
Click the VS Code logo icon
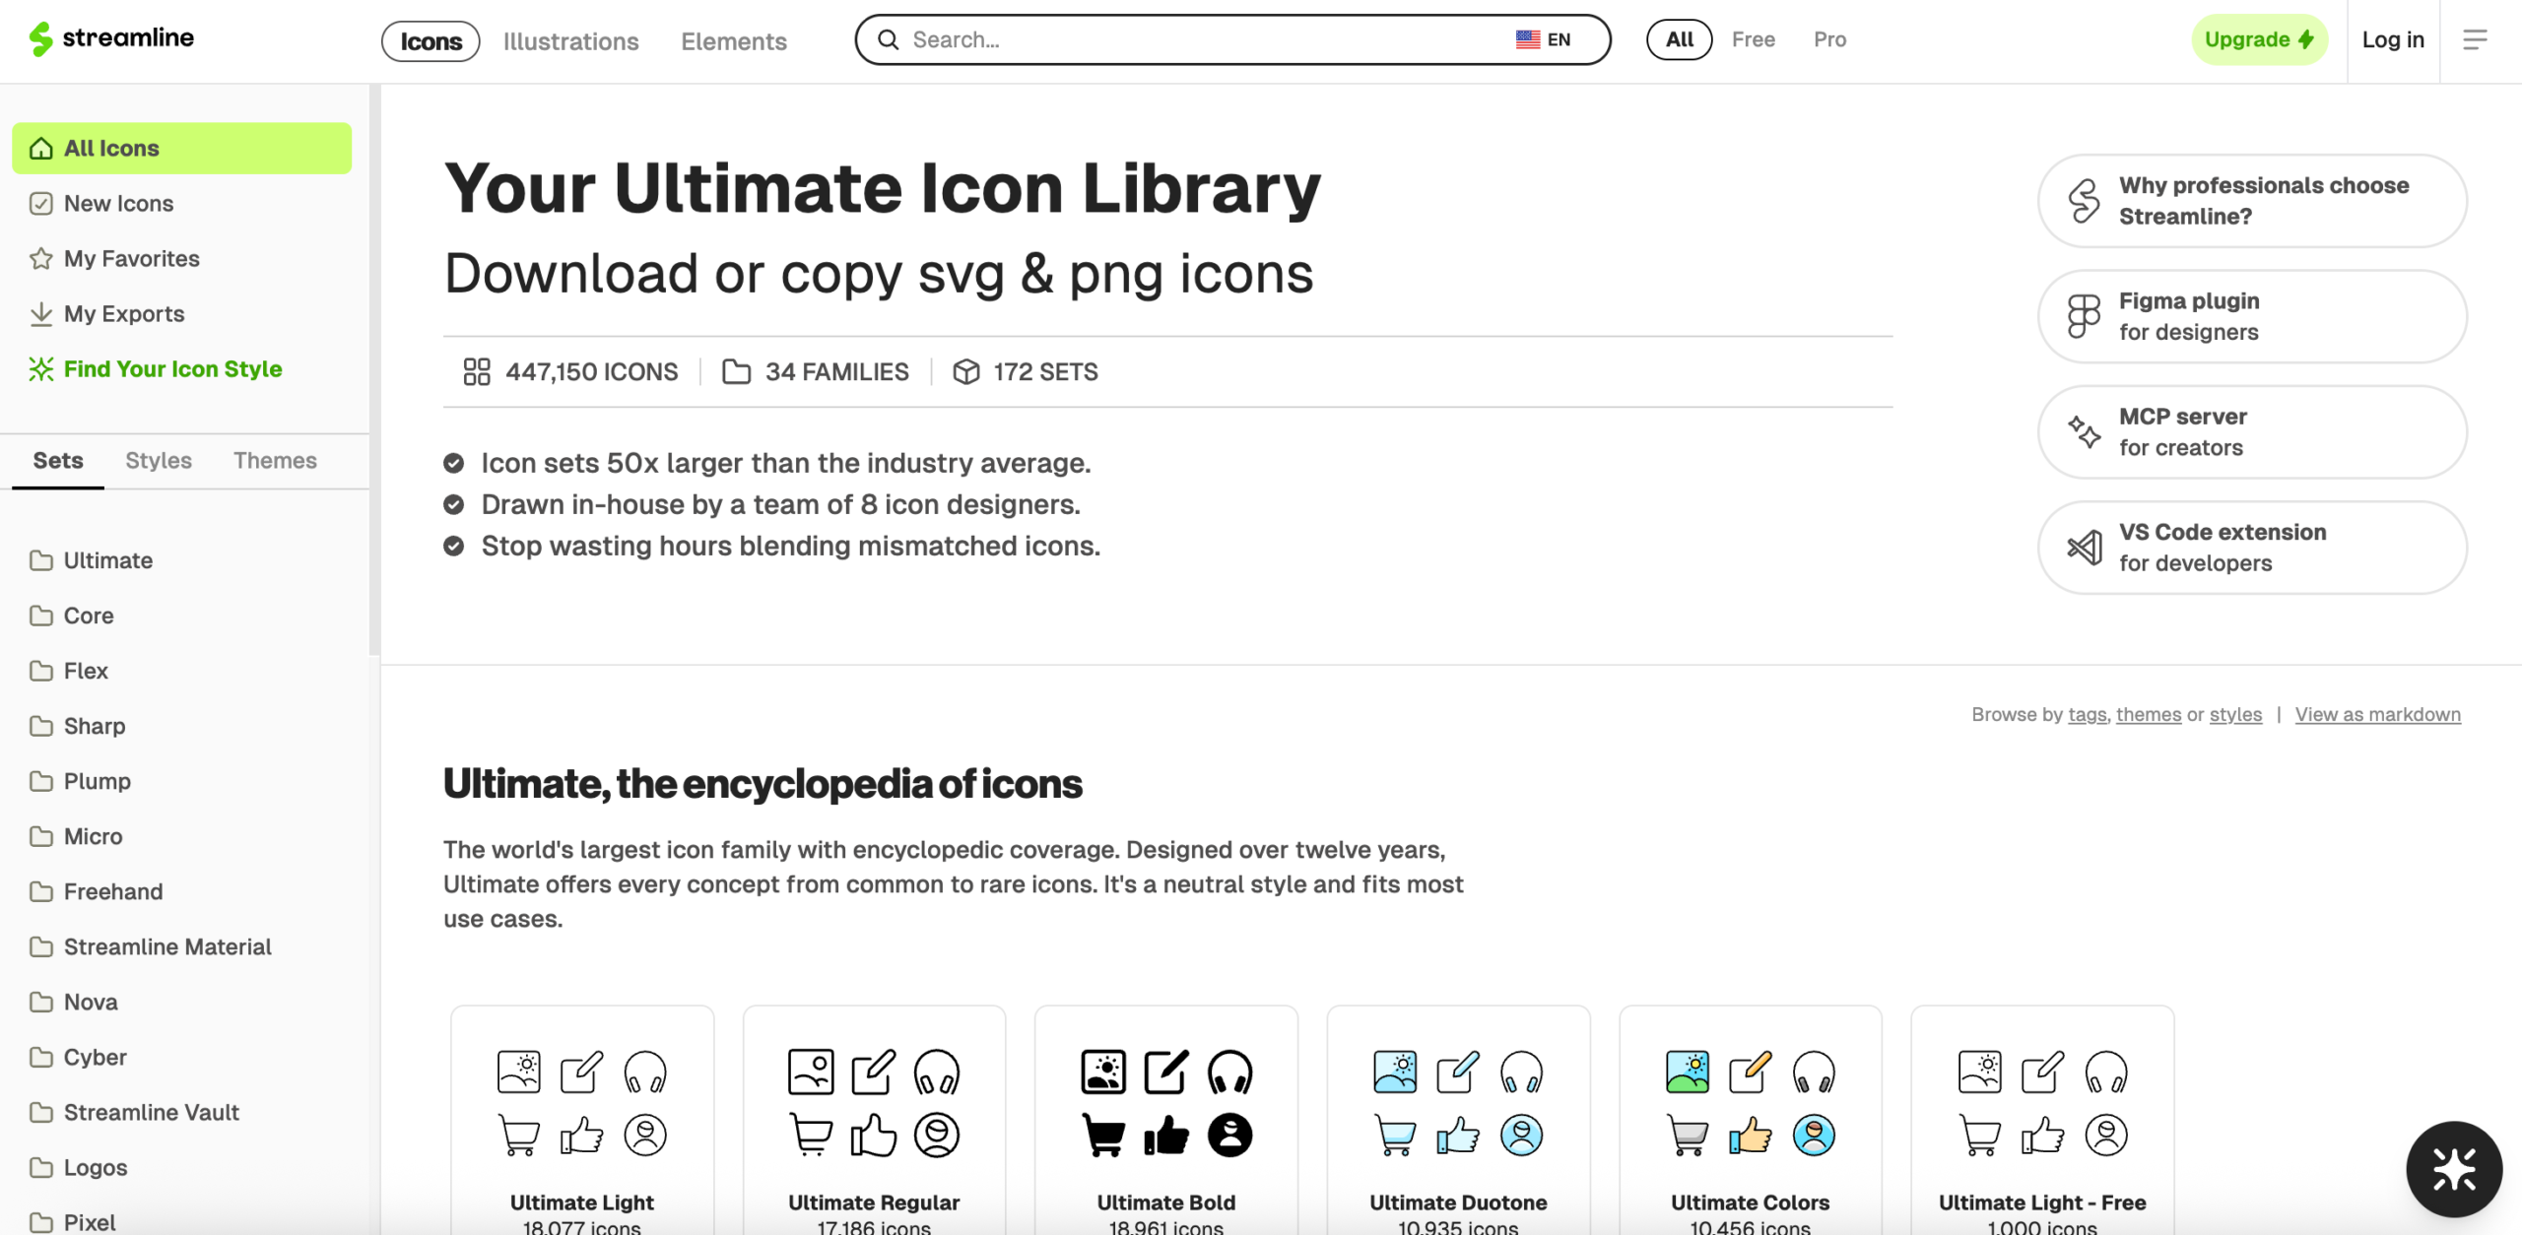click(2084, 547)
